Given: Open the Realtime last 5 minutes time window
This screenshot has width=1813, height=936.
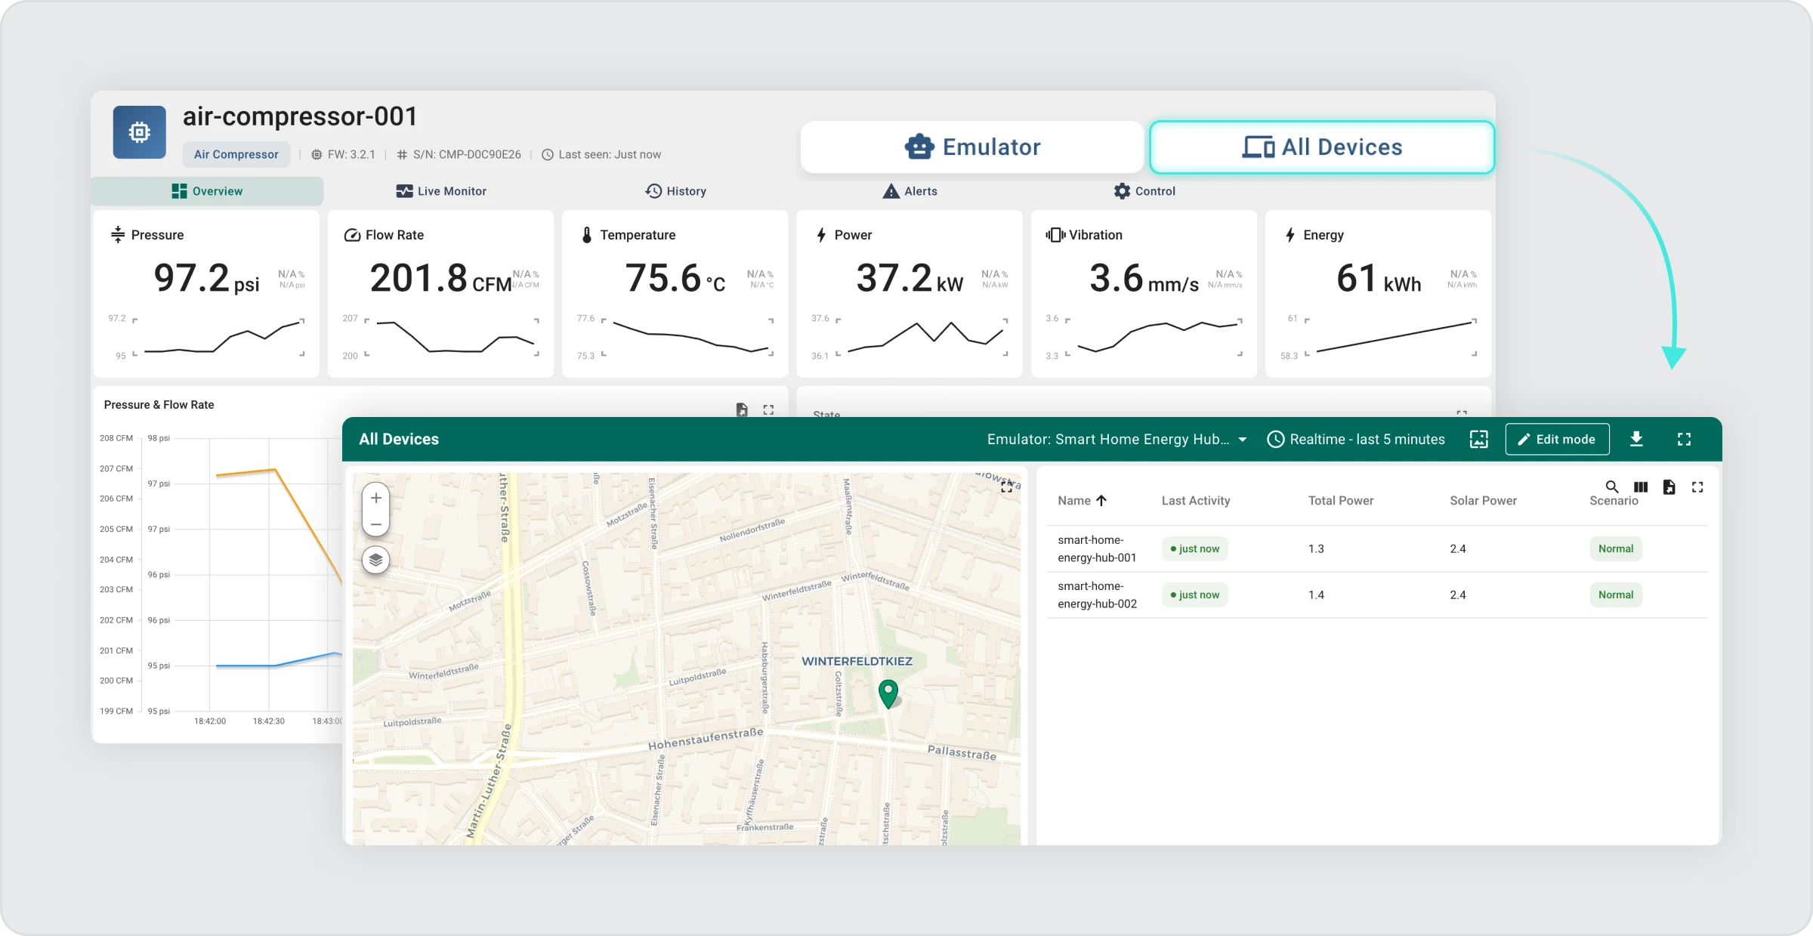Looking at the screenshot, I should point(1356,439).
